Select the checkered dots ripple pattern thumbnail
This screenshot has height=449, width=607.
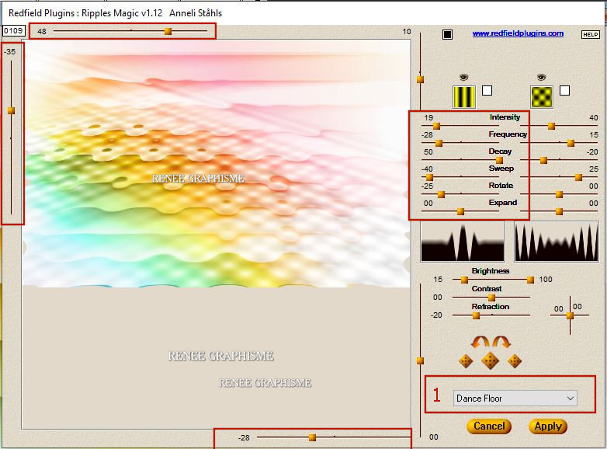tap(542, 97)
